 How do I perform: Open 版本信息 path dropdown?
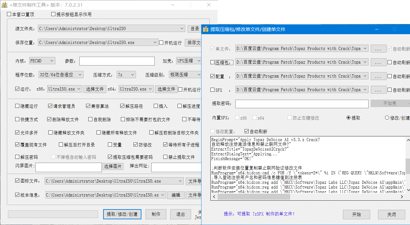point(163,195)
